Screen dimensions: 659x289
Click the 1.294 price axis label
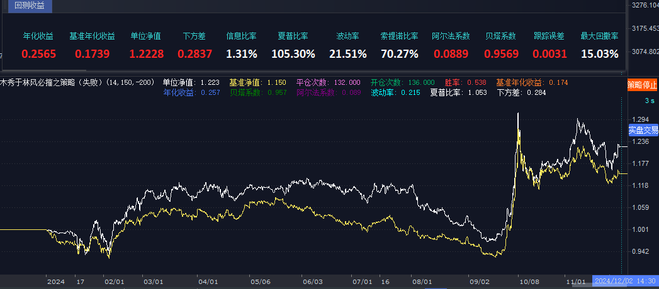click(x=641, y=119)
